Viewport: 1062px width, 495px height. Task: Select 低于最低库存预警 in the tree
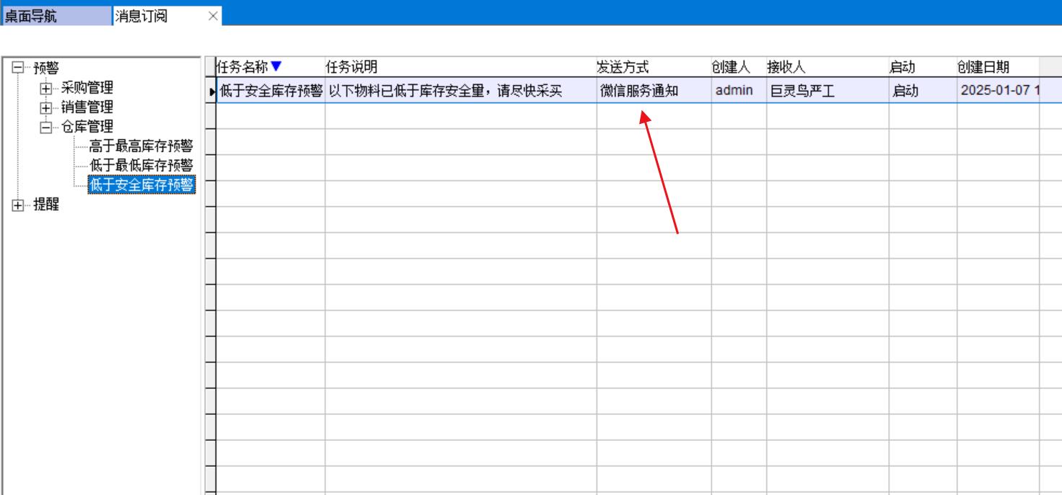tap(141, 166)
